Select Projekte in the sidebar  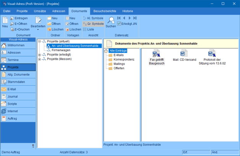click(18, 67)
